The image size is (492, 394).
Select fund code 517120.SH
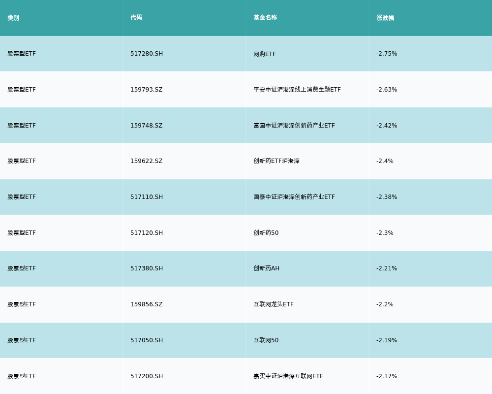(x=147, y=233)
